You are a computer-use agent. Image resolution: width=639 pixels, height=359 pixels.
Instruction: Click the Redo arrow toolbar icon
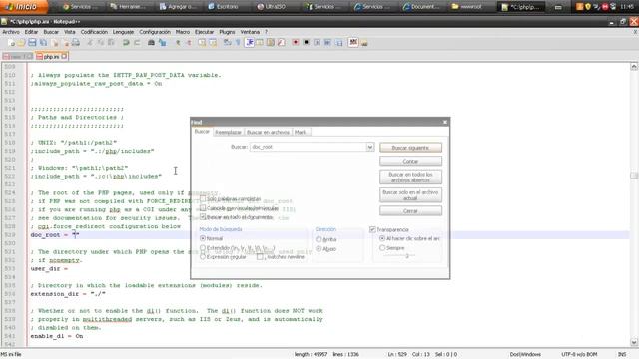coord(137,42)
